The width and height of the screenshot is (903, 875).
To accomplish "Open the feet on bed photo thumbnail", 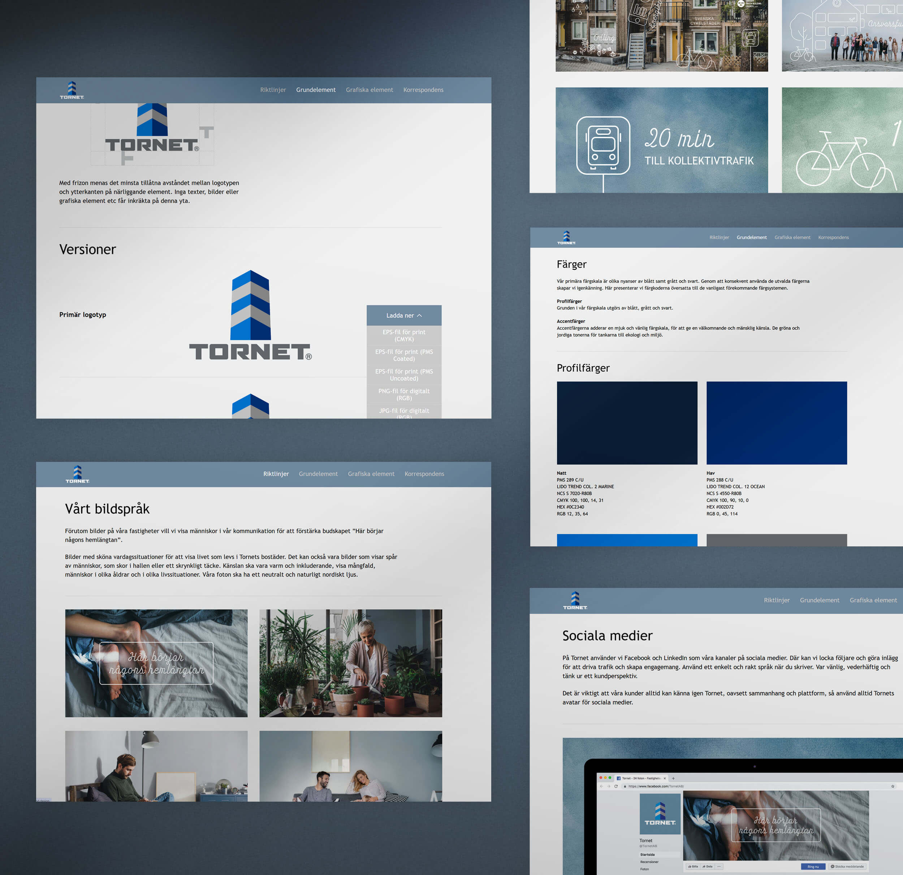I will [x=156, y=663].
